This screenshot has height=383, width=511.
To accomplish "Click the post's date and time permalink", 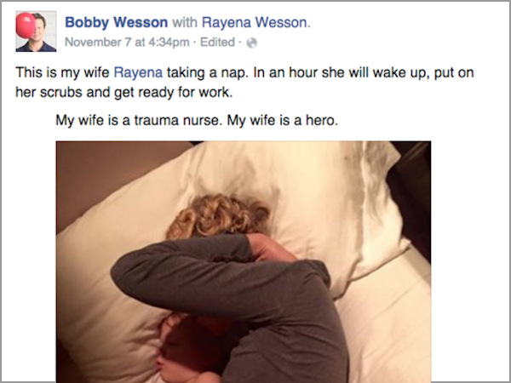I will [x=127, y=43].
